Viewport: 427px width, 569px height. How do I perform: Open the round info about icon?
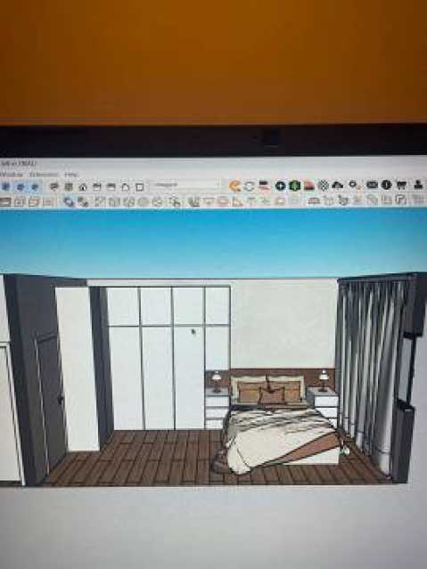(x=386, y=184)
